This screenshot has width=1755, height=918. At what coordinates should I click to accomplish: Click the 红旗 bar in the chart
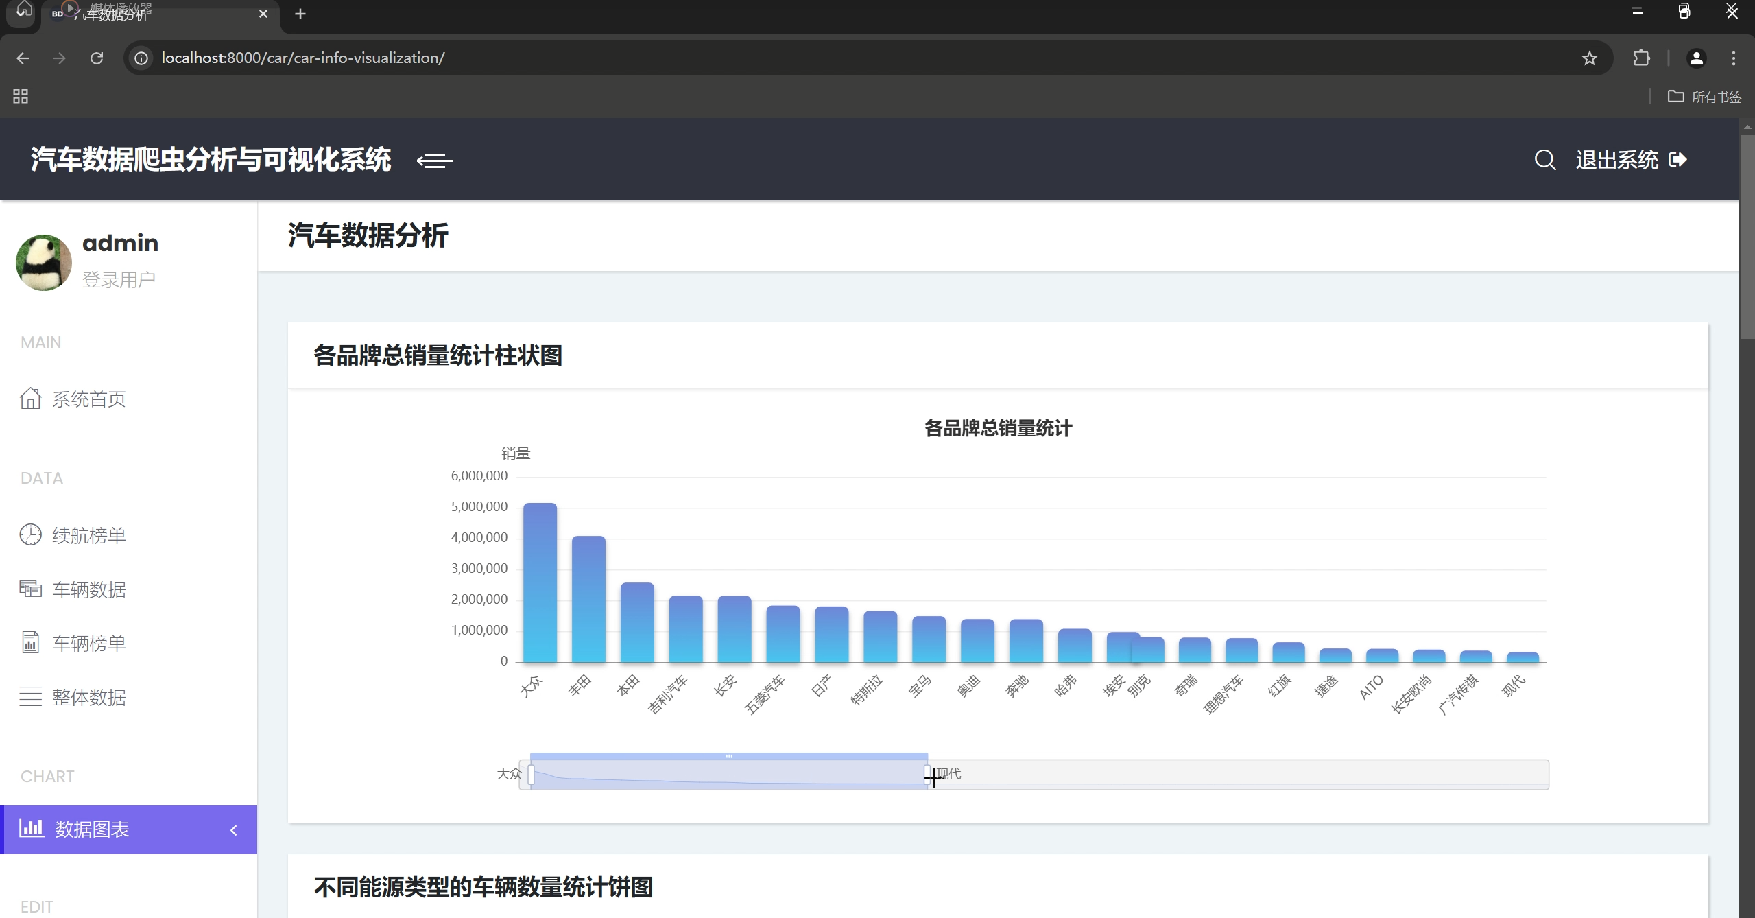click(1288, 652)
